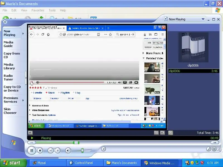Switch to Mypal in the taskbar
This screenshot has height=167, width=223.
(x=48, y=163)
